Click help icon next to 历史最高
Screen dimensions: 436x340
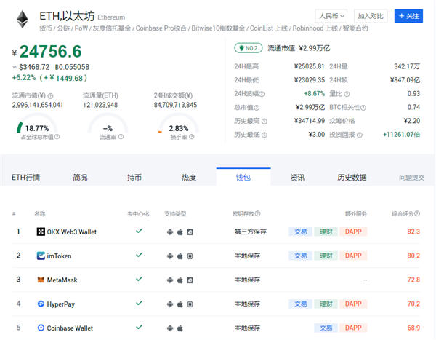(x=265, y=122)
